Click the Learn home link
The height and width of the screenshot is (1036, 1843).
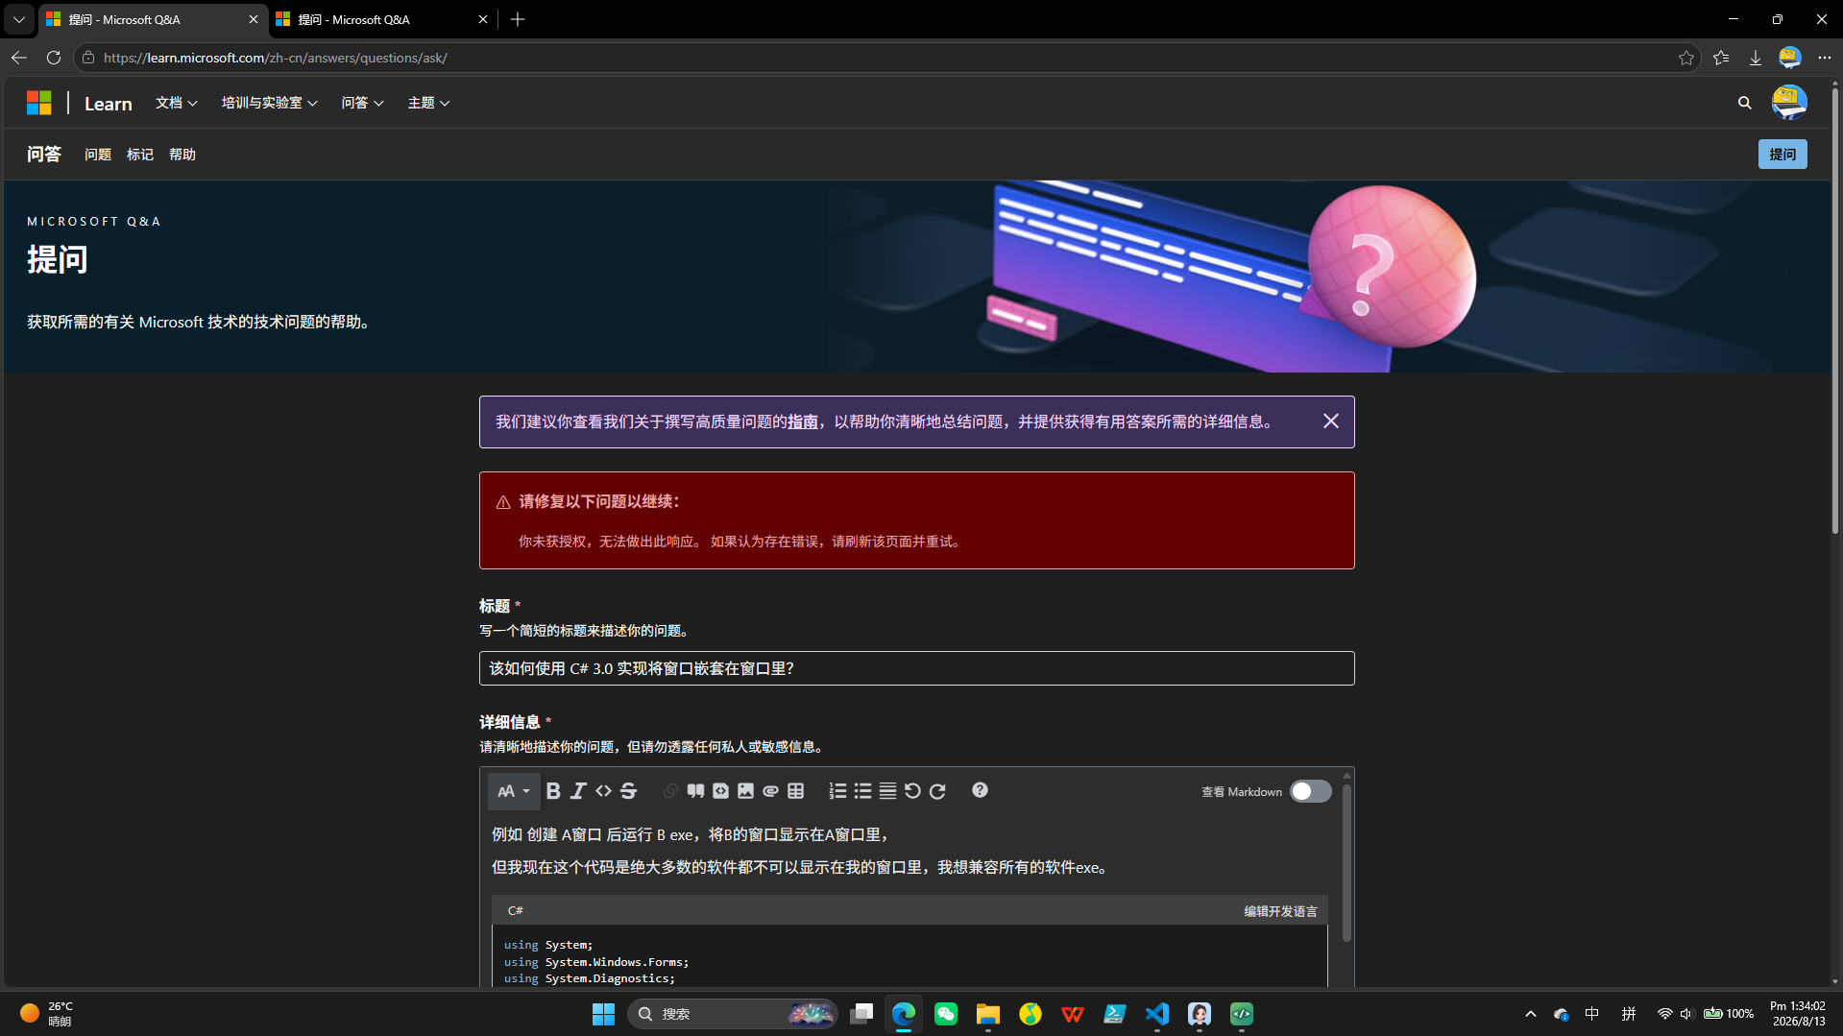coord(109,104)
